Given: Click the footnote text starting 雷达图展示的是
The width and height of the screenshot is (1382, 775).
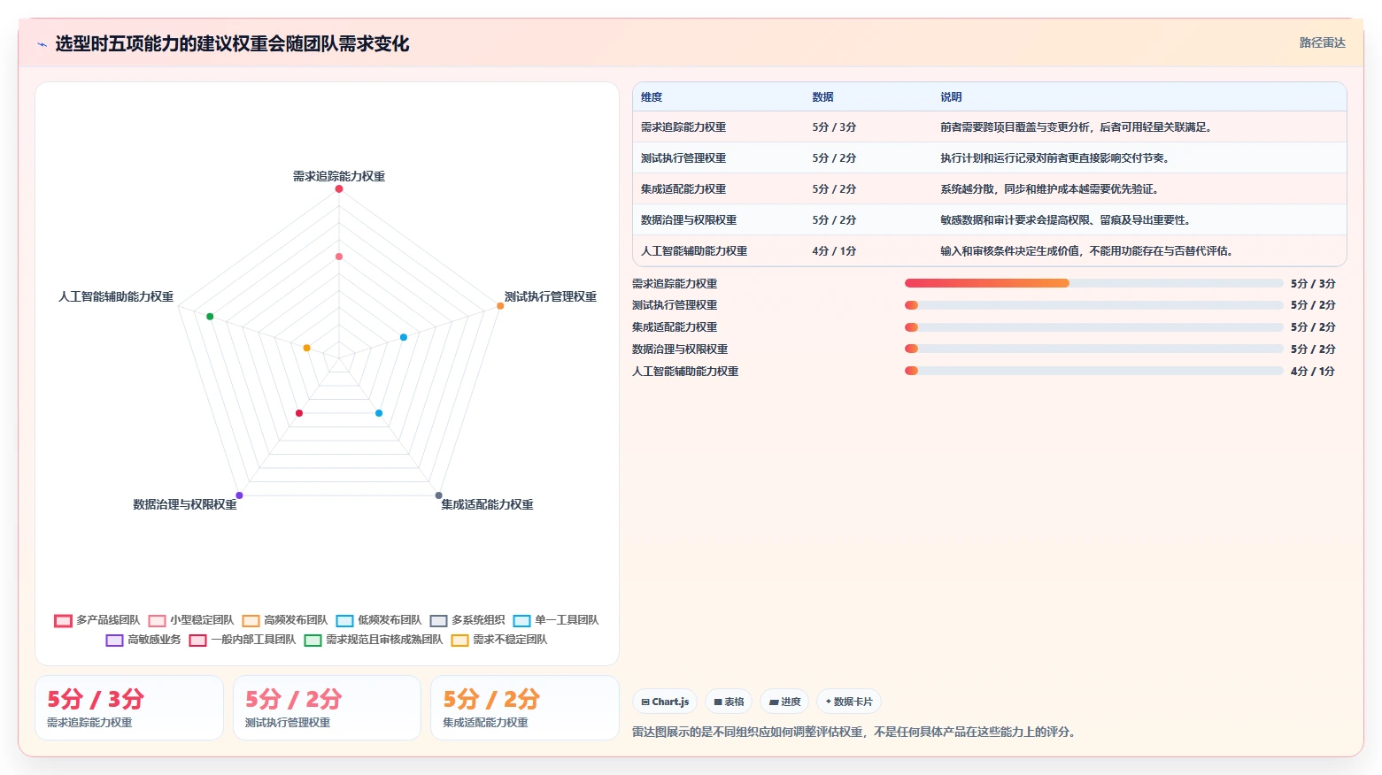Looking at the screenshot, I should [x=855, y=733].
